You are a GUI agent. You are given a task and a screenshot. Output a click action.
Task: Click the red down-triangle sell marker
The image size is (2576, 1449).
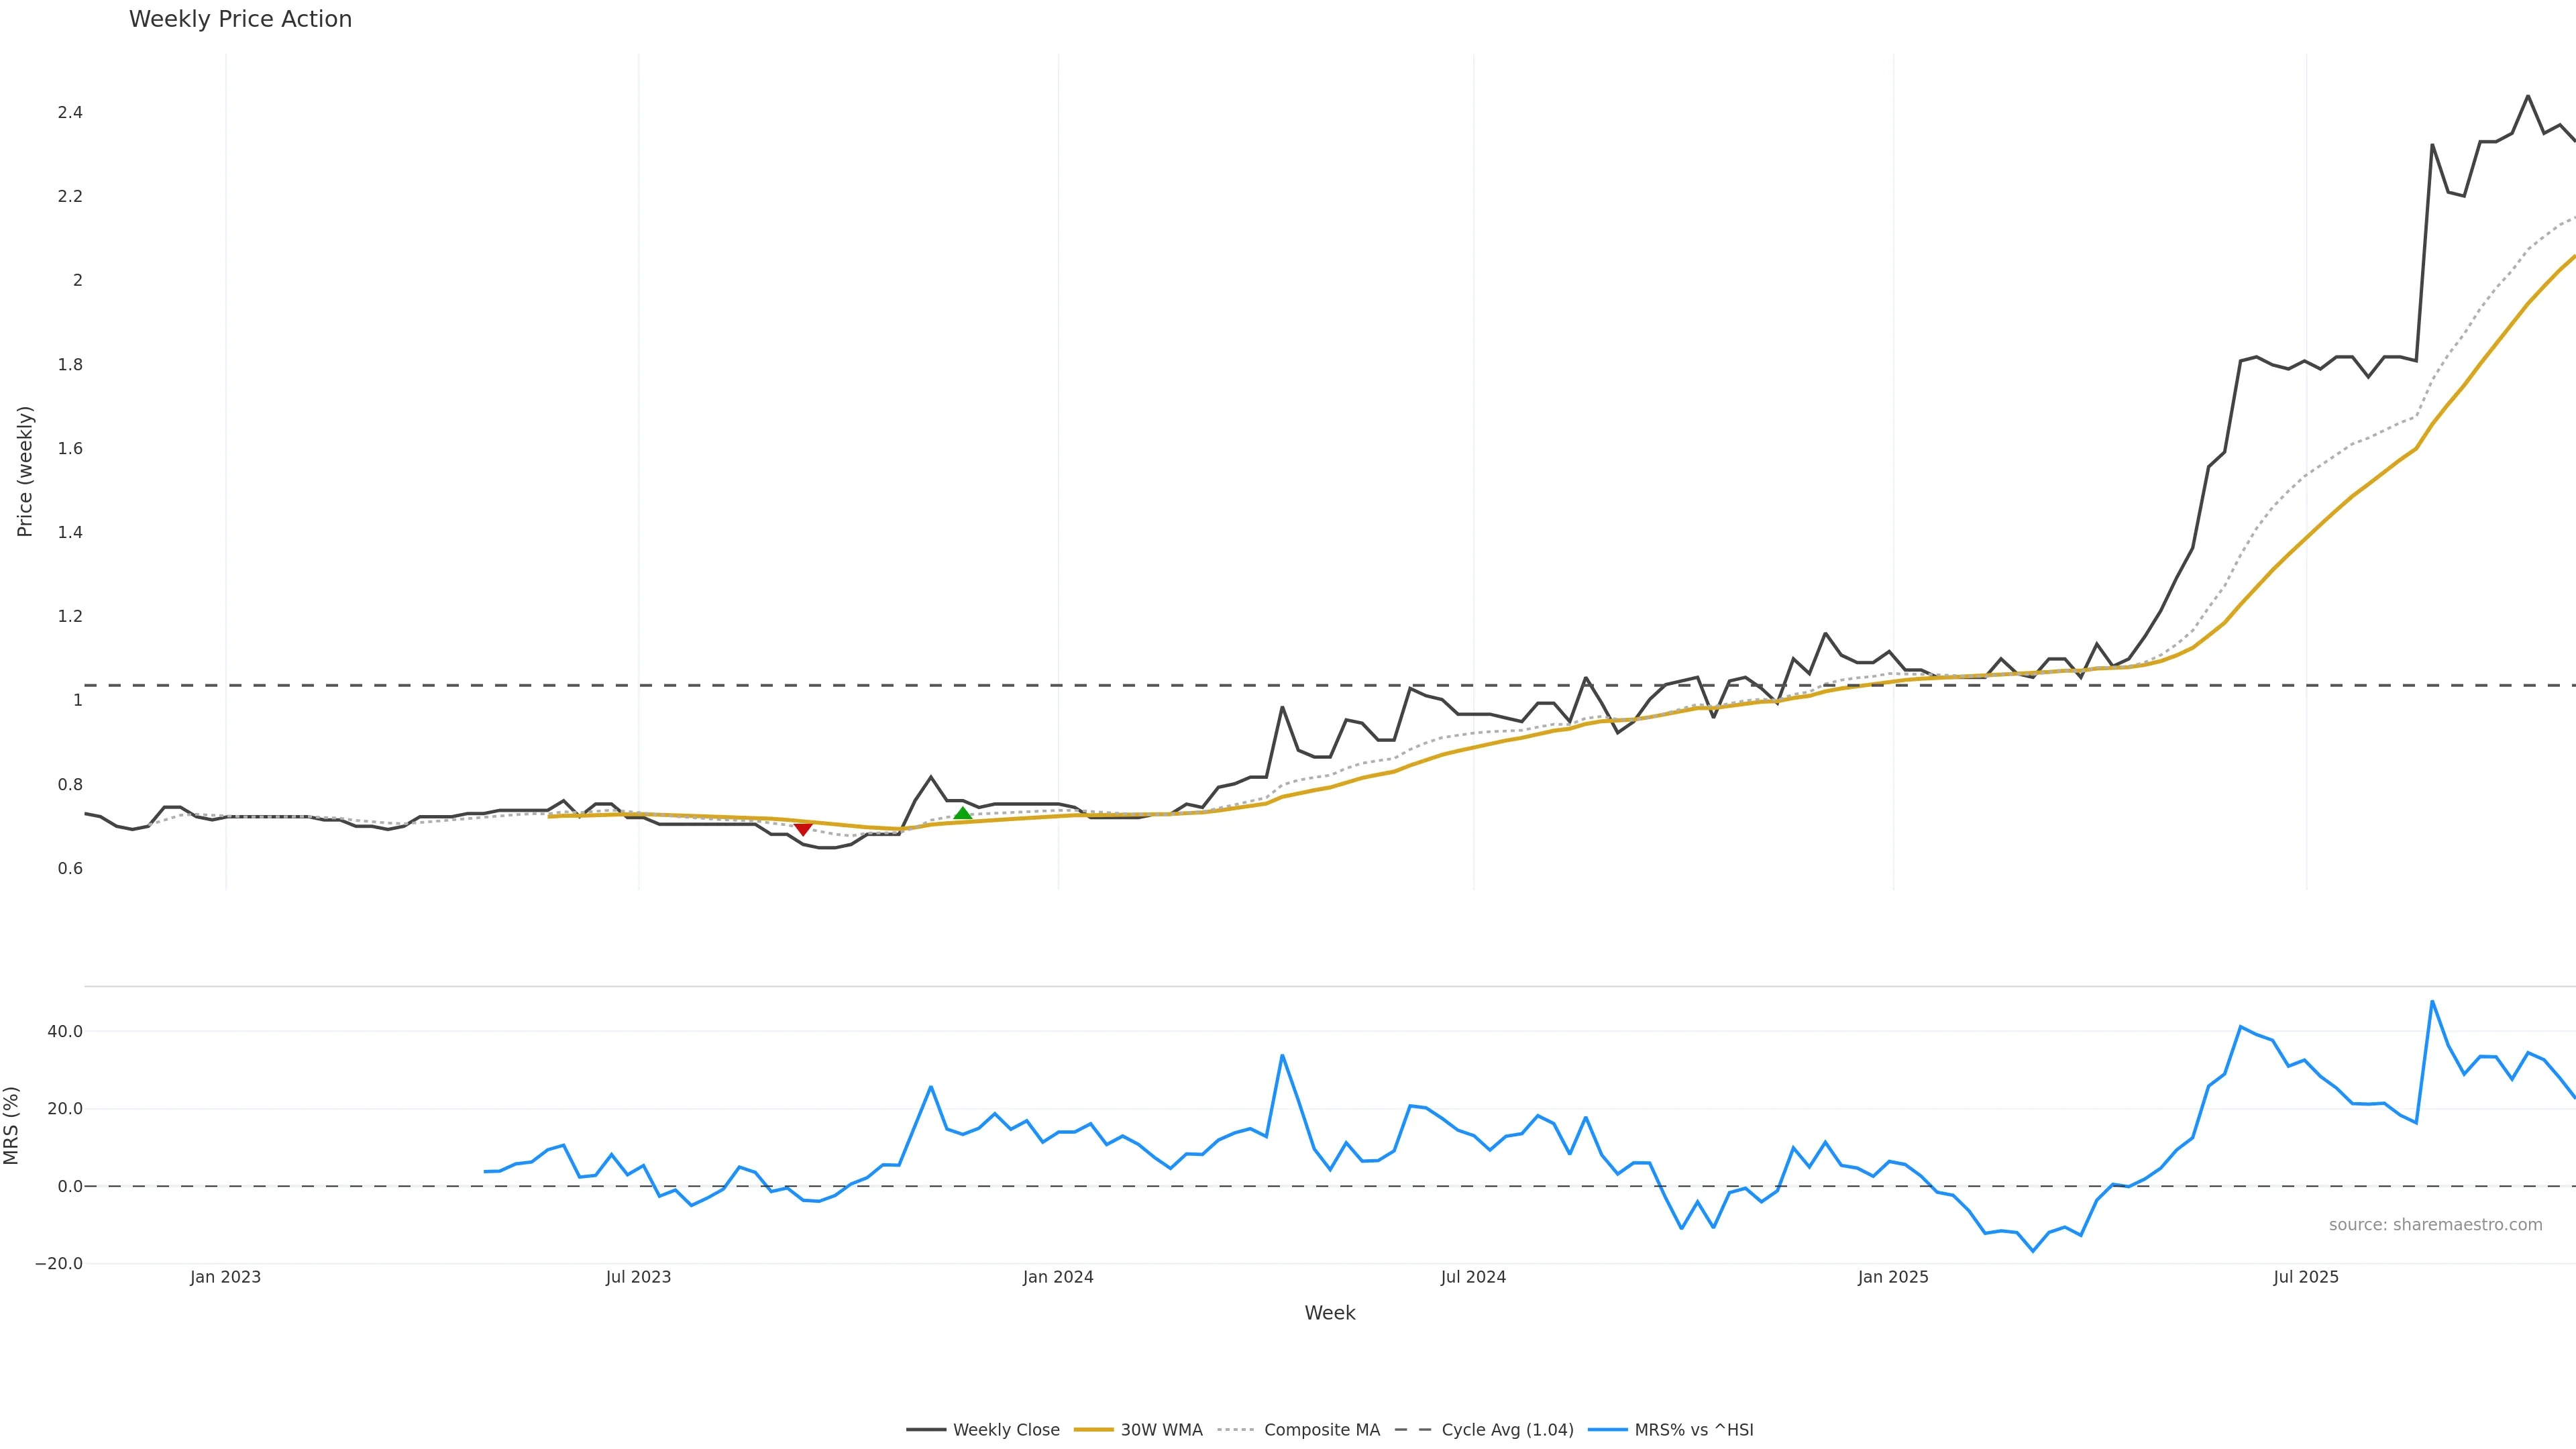coord(803,829)
